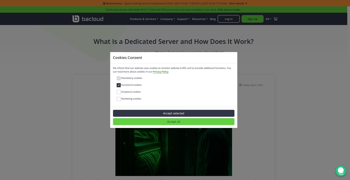Toggle the Mandatory cookies checkbox

119,78
